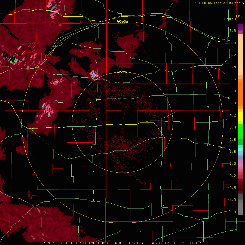Click the 4.2 value on the scale

pyautogui.click(x=233, y=115)
